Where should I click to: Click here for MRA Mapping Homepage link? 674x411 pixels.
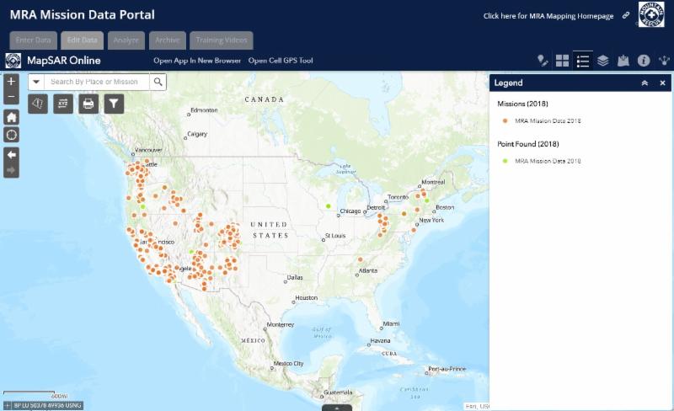[548, 16]
